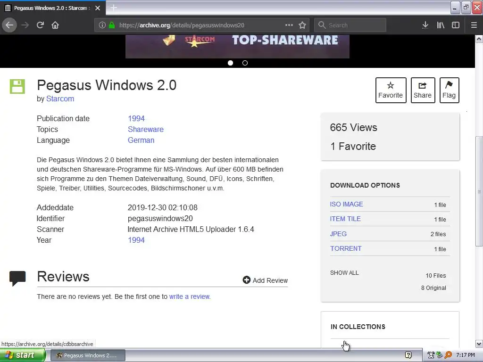Open the JPEG download option
Image resolution: width=483 pixels, height=362 pixels.
pos(338,234)
